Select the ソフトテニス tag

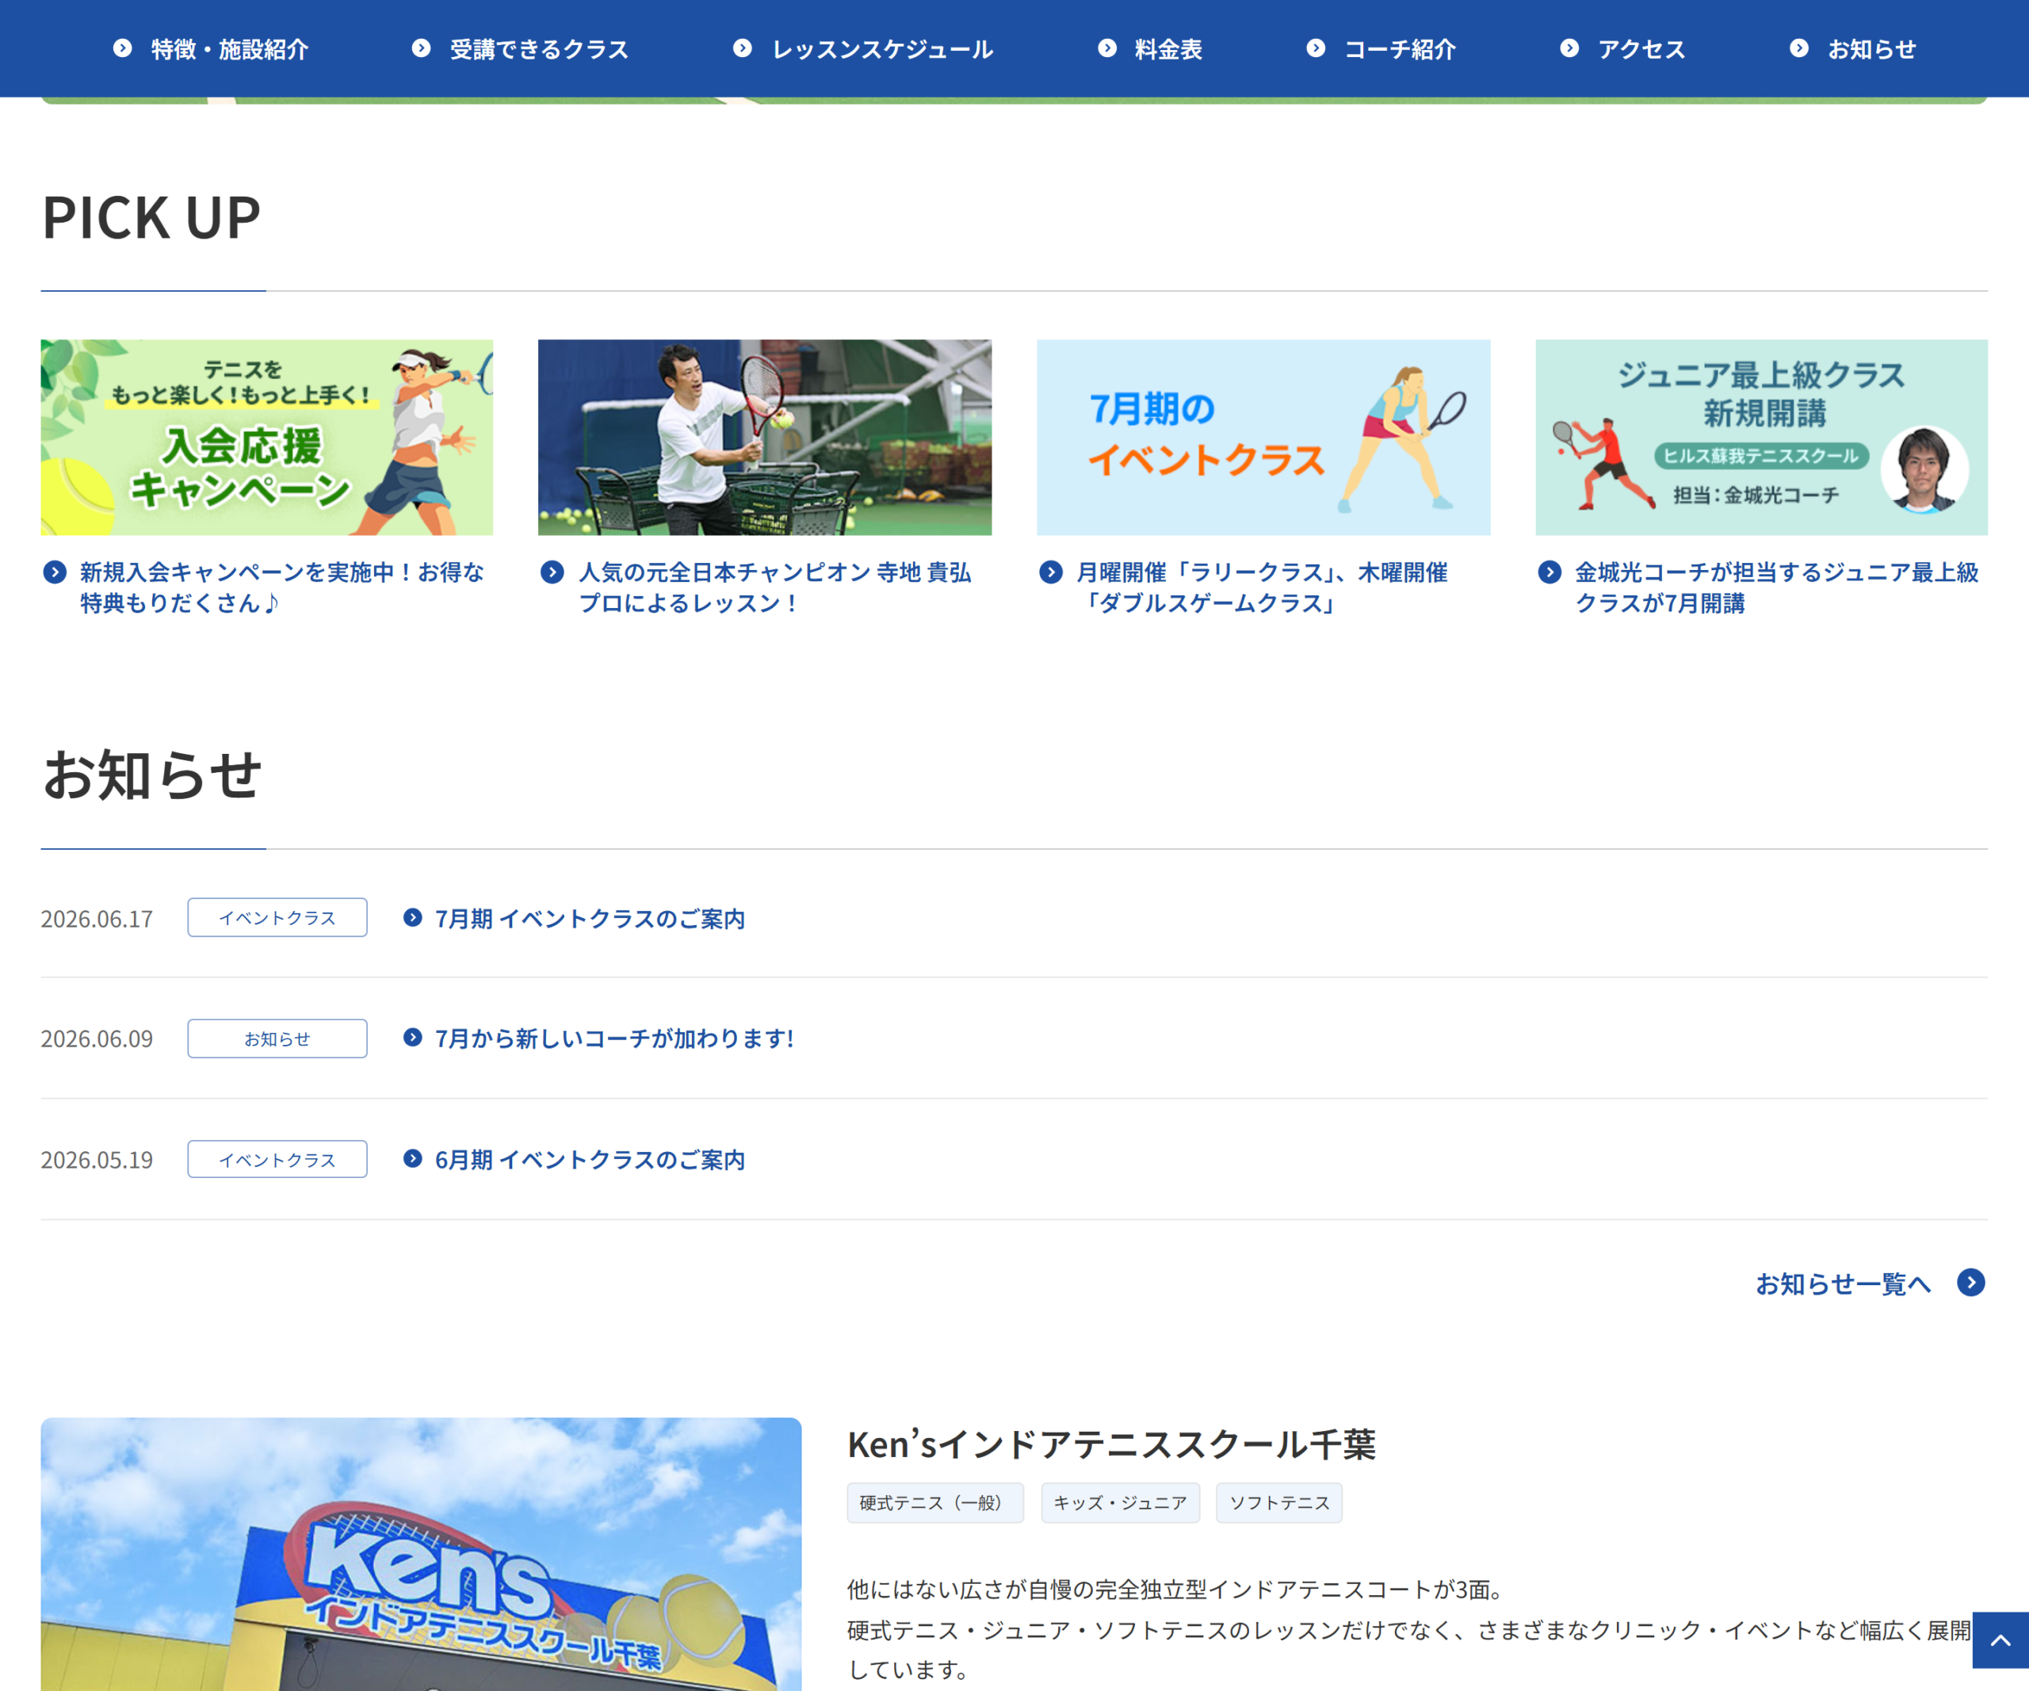1279,1502
